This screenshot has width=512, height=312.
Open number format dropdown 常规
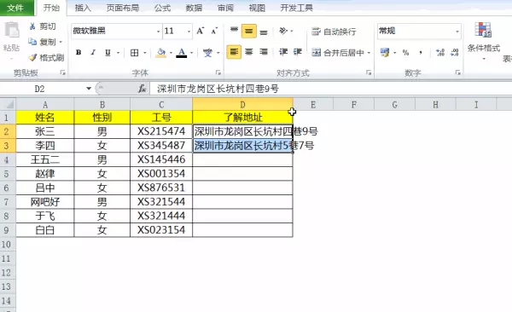tap(457, 32)
